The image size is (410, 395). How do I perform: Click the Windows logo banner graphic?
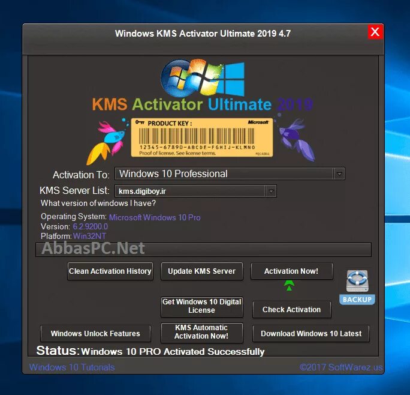coord(203,78)
